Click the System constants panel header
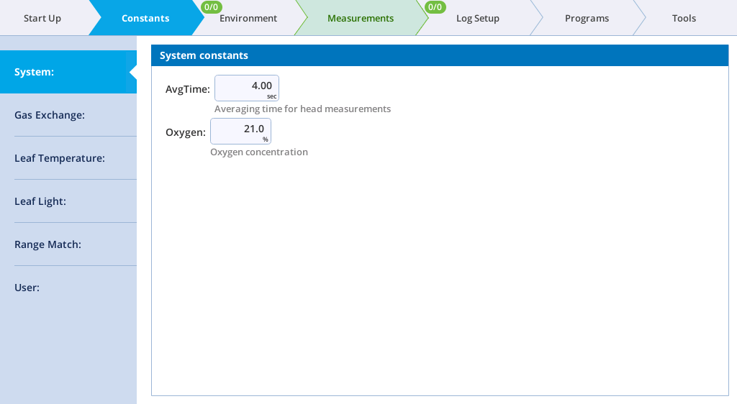The height and width of the screenshot is (404, 737). 440,55
